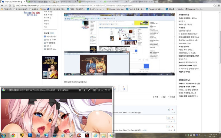Viewport: 221px width, 138px height.
Task: Open Photoshop from the taskbar
Action: click(30, 135)
